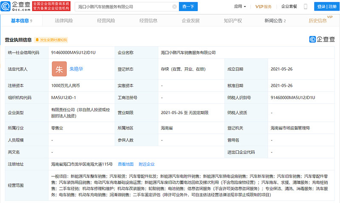Click 成立日期 value 2021-05-26
Viewport: 340px width, 203px height.
(282, 69)
